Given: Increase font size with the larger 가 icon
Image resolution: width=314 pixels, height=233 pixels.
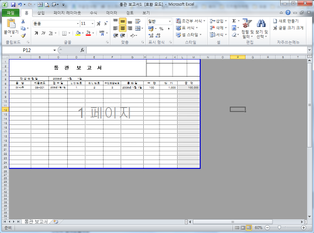Looking at the screenshot, I should [99, 24].
